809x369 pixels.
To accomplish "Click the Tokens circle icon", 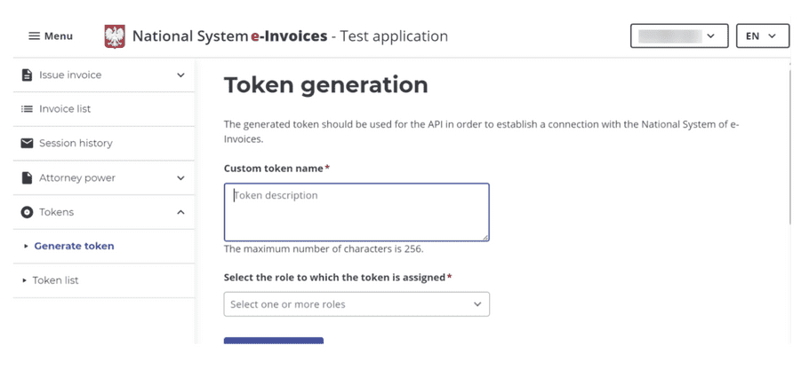I will tap(27, 213).
